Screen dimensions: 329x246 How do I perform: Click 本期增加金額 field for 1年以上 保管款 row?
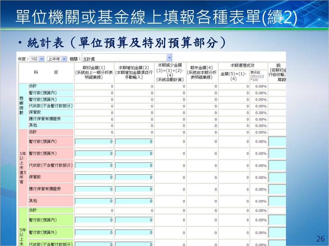point(134,177)
